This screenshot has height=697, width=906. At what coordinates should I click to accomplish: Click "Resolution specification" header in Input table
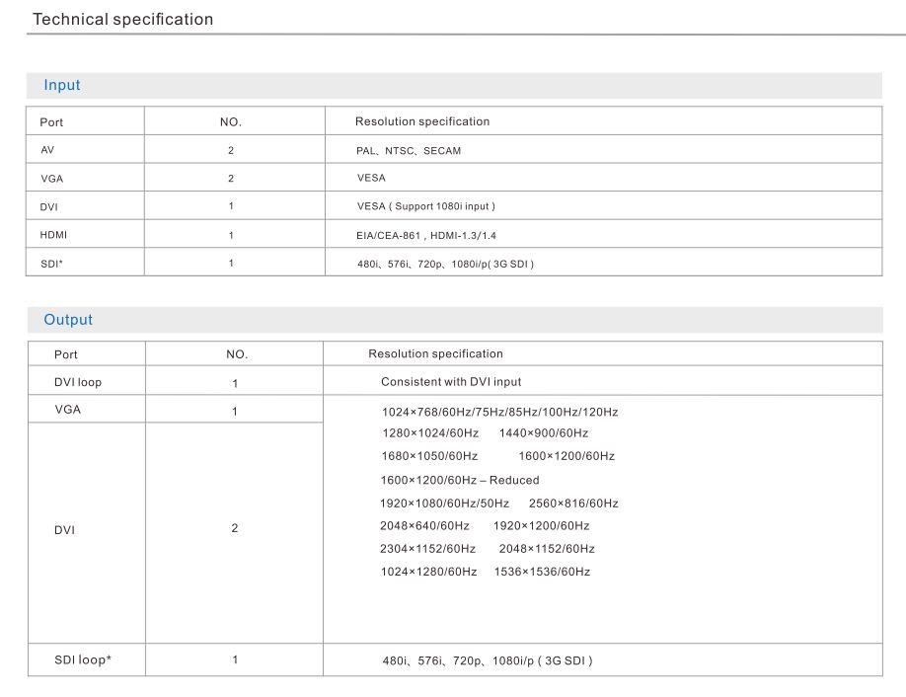(x=422, y=121)
